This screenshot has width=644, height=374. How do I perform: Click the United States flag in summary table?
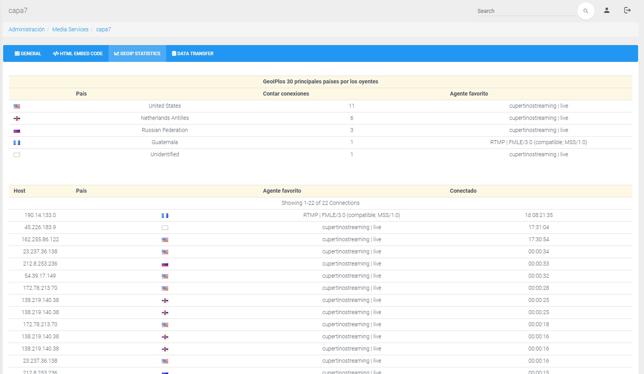17,106
